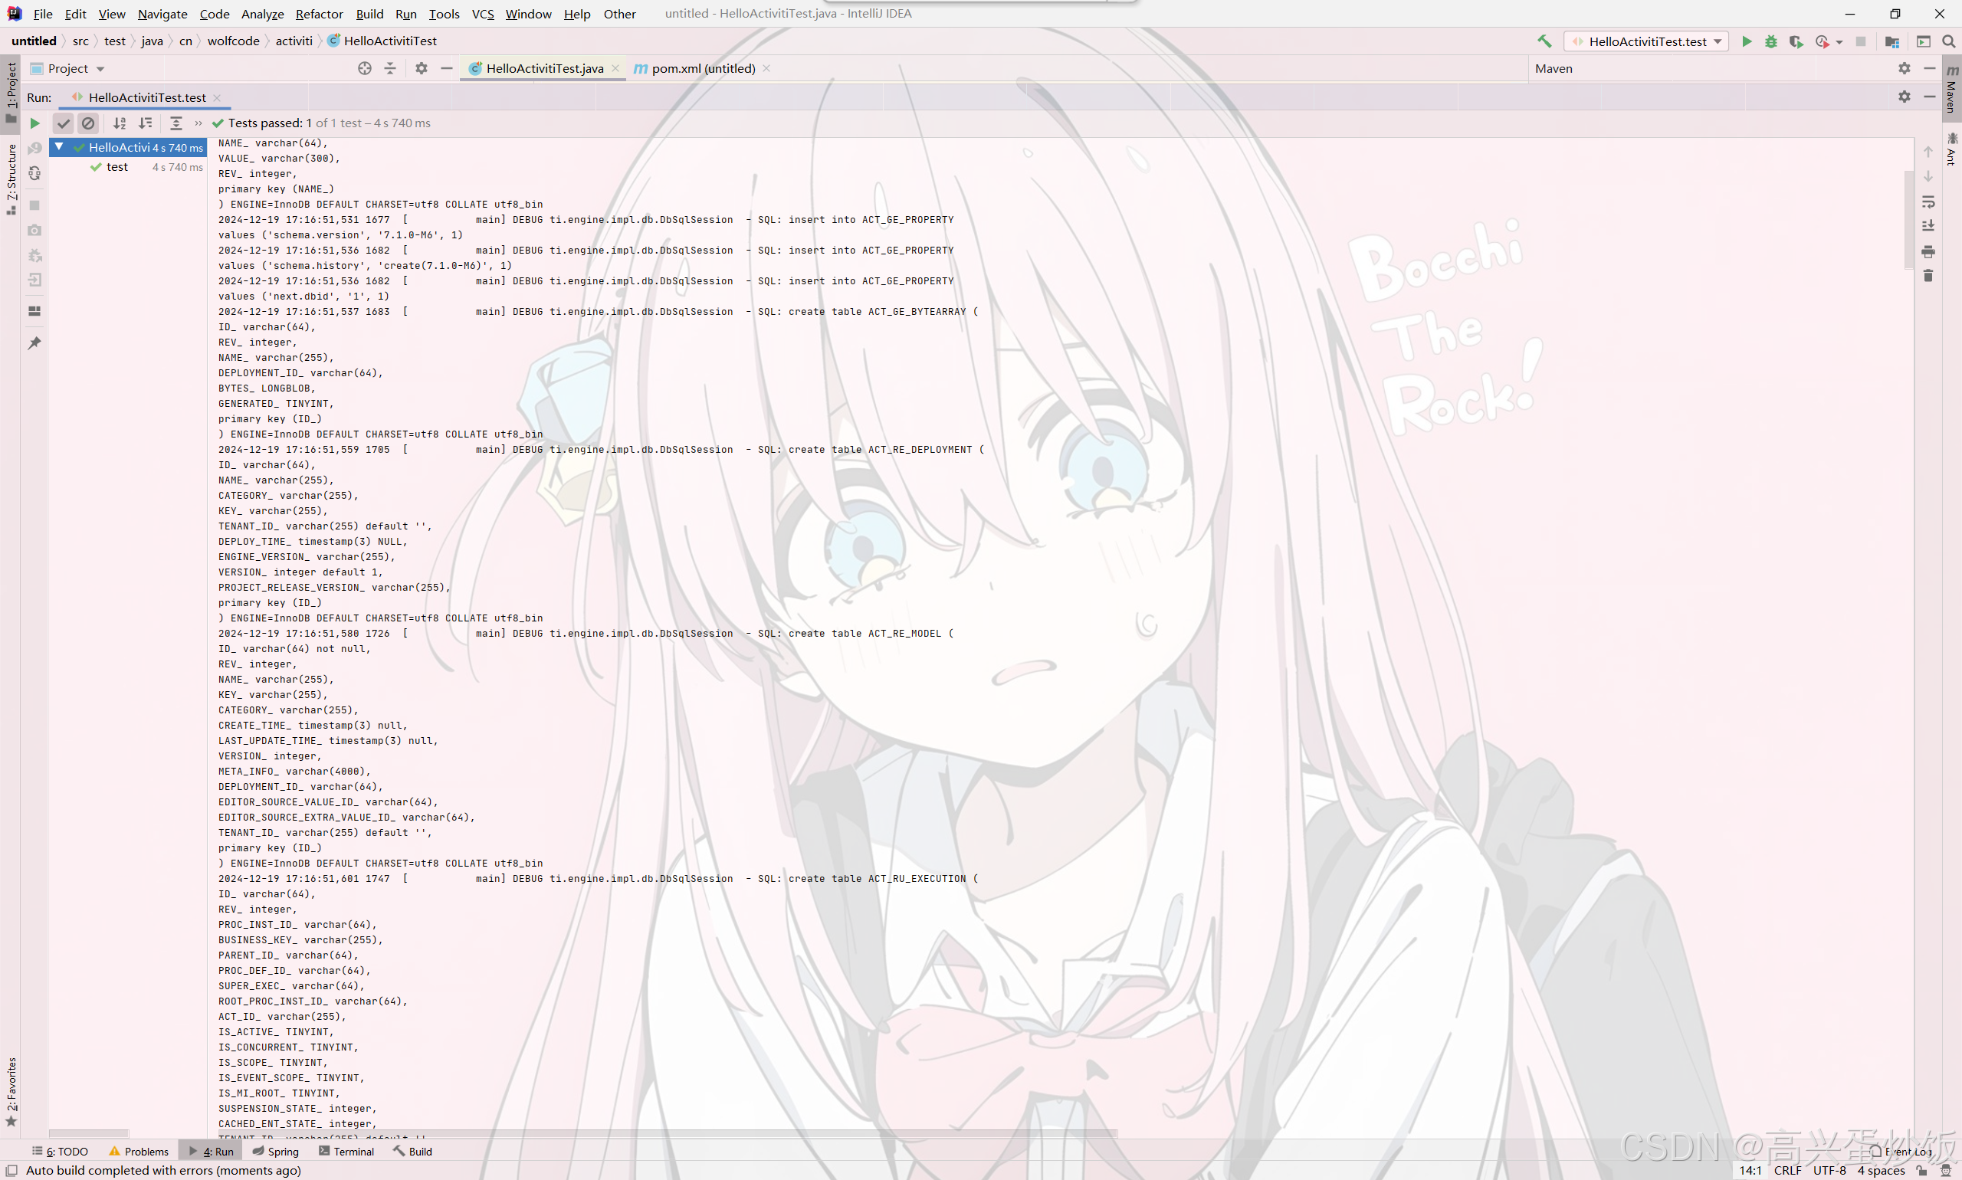The height and width of the screenshot is (1180, 1962).
Task: Print console output with printer icon
Action: [1928, 251]
